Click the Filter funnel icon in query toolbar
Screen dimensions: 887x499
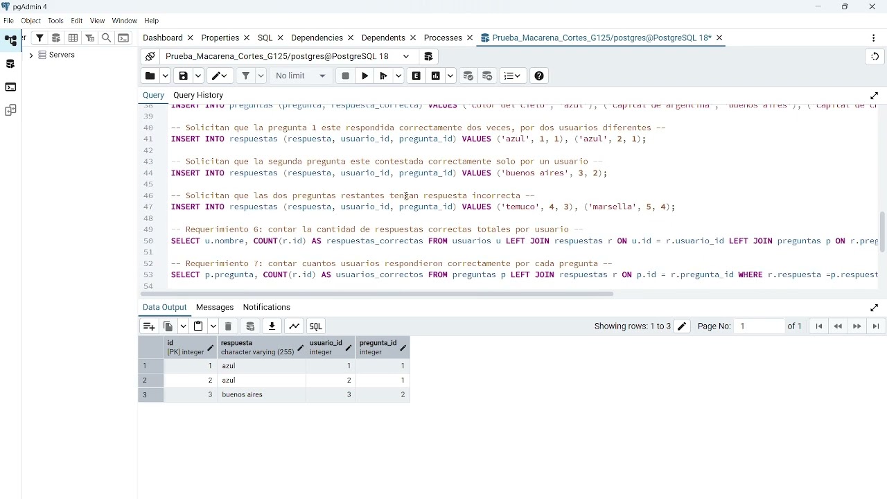245,76
